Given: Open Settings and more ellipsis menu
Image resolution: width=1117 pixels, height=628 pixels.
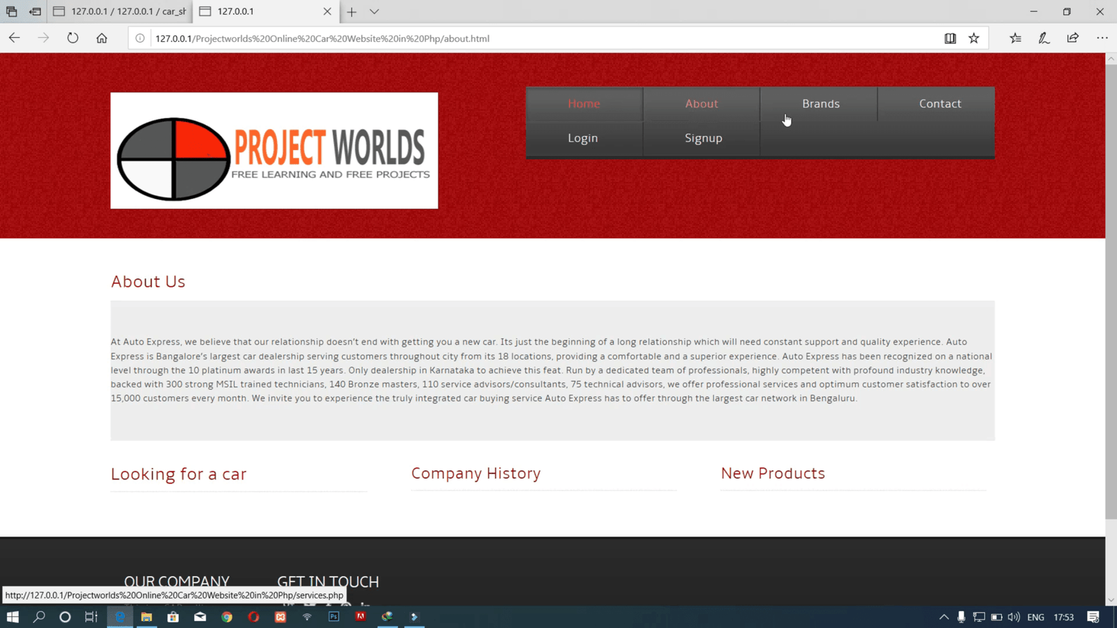Looking at the screenshot, I should (x=1102, y=38).
